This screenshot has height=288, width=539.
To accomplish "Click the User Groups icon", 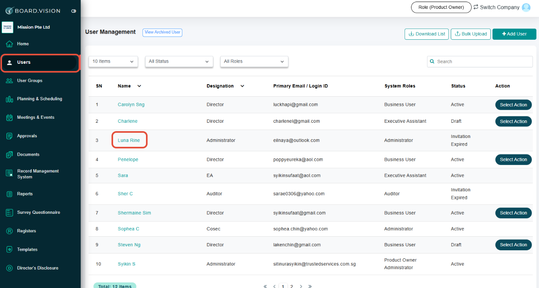I will tap(10, 81).
